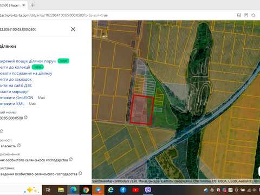
Task: Copy the link to the parcel
Action: click(26, 73)
